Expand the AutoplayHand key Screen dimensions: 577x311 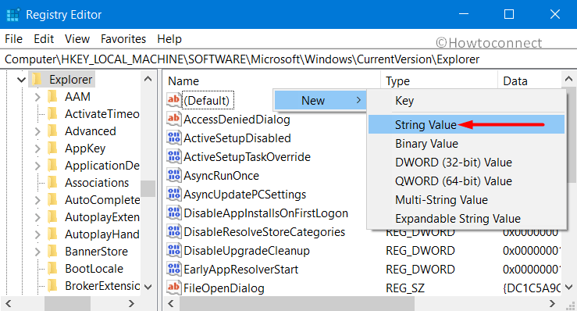pyautogui.click(x=37, y=234)
